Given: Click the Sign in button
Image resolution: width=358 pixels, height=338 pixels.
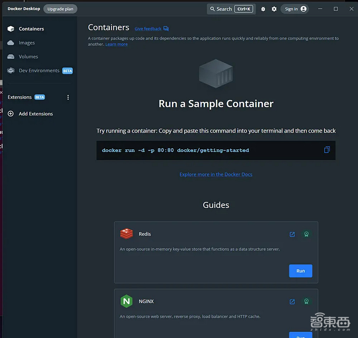Looking at the screenshot, I should 295,9.
